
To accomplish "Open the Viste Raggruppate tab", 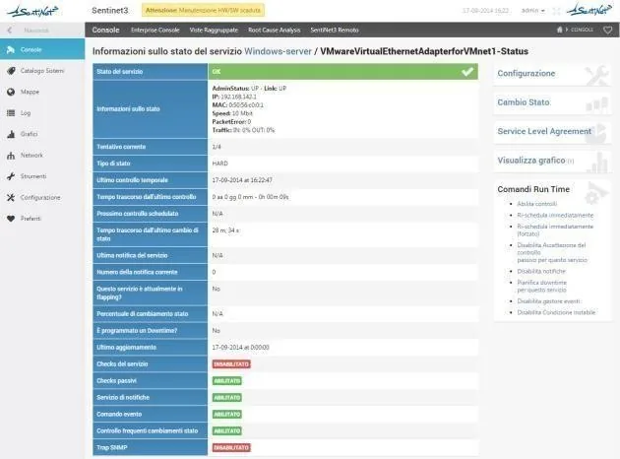I will tap(214, 31).
